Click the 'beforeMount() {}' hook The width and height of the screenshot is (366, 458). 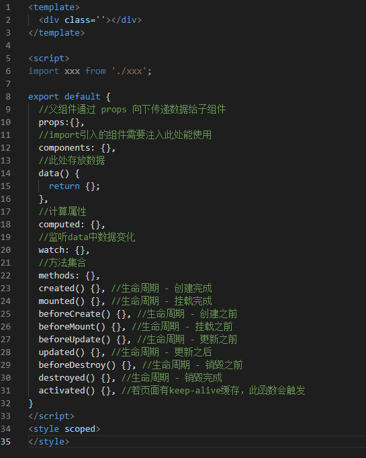[x=80, y=327]
